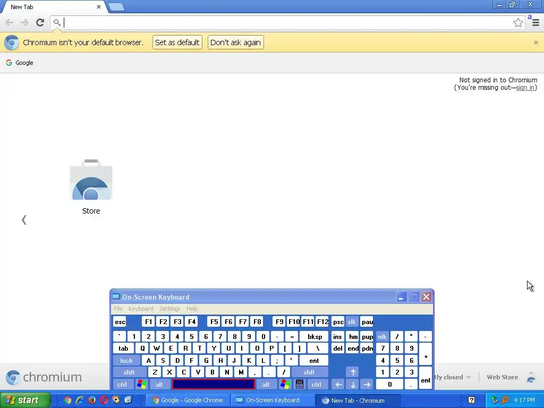Open the File menu of On-Screen Keyboard
The image size is (544, 408).
[118, 309]
